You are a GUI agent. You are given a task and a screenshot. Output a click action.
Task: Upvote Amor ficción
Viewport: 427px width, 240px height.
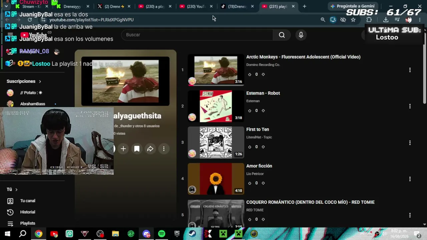point(250,183)
